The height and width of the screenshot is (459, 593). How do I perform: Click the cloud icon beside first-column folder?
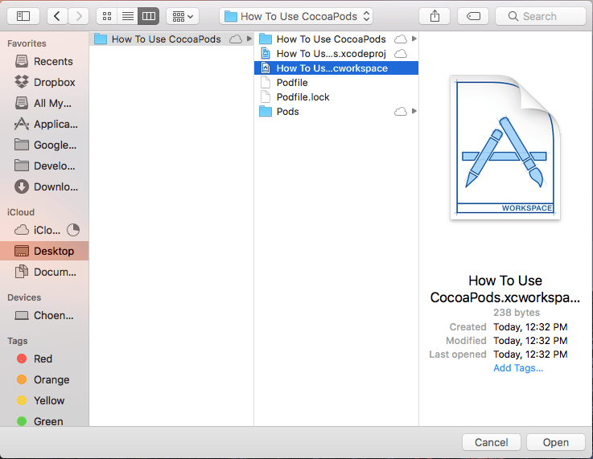pos(236,39)
